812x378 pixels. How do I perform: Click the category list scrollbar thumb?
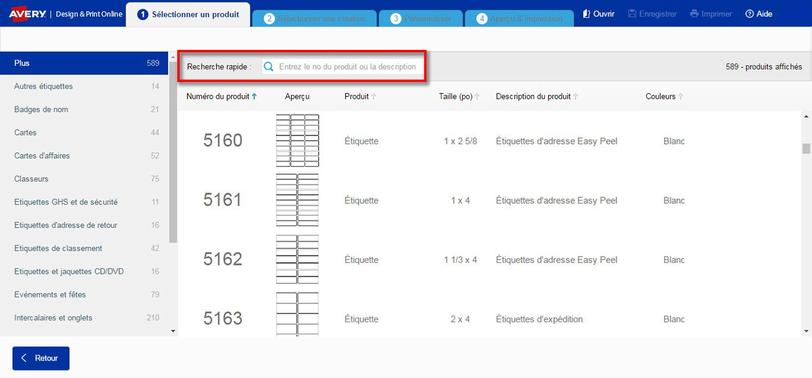173,152
